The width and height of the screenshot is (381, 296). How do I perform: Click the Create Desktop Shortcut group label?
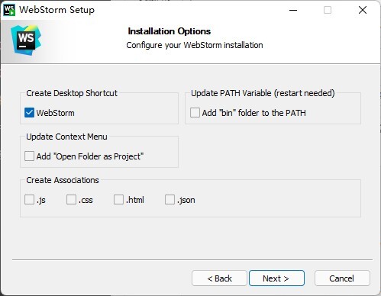[x=72, y=93]
